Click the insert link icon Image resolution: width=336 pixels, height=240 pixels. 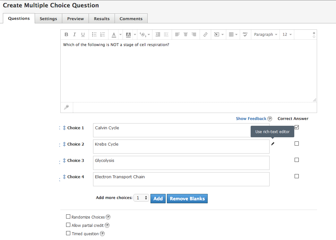tap(205, 35)
